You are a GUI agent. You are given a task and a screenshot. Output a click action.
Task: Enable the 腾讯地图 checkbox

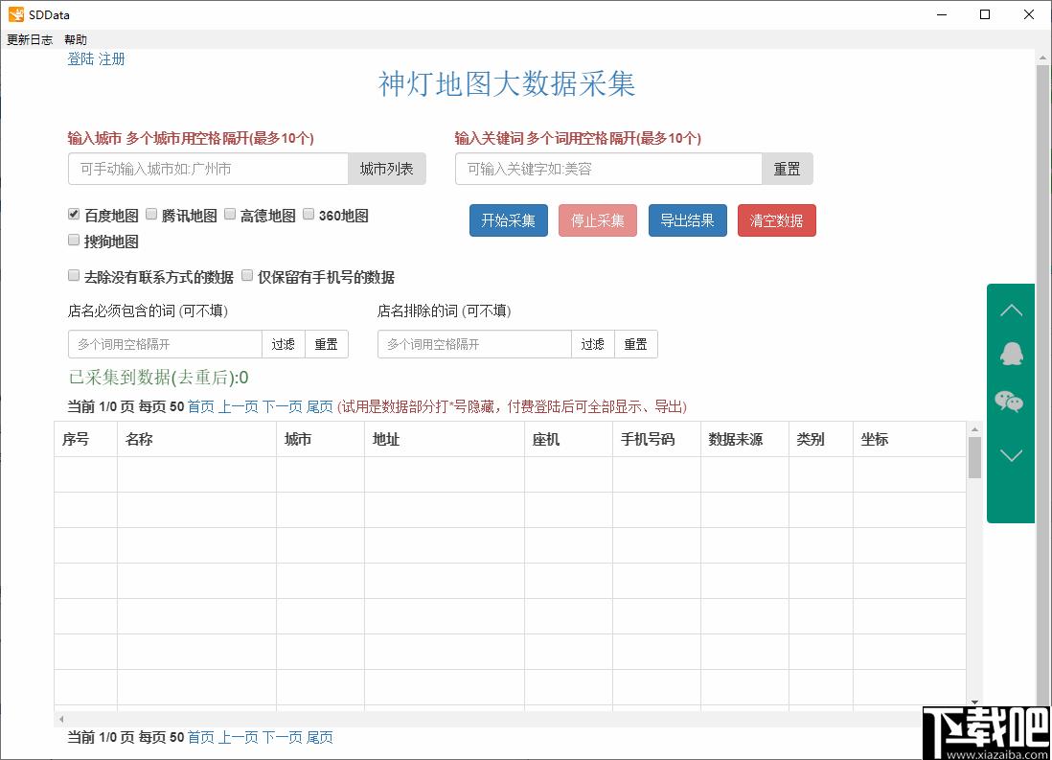[151, 214]
